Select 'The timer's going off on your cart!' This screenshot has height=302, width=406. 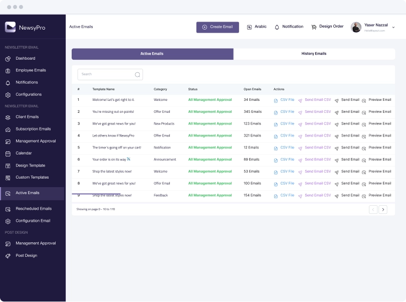117,147
